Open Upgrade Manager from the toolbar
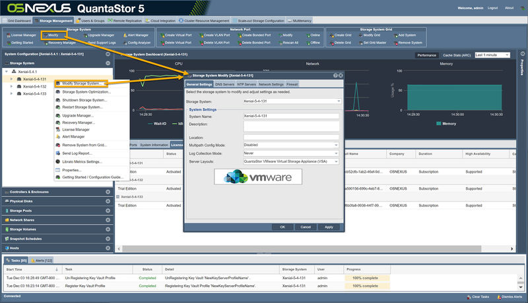Screen dimensions: 528x303 pos(99,36)
